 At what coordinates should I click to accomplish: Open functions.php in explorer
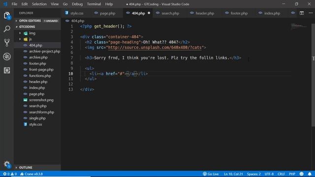pyautogui.click(x=40, y=76)
